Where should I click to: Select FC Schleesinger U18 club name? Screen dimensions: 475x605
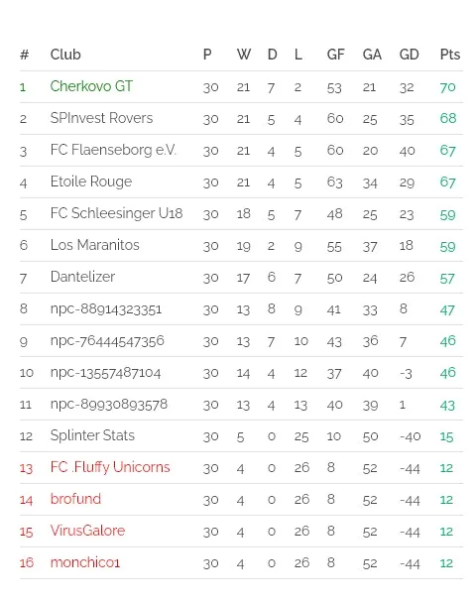point(117,213)
